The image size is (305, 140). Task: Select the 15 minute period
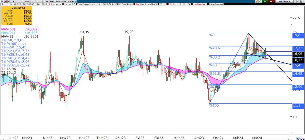20,4
